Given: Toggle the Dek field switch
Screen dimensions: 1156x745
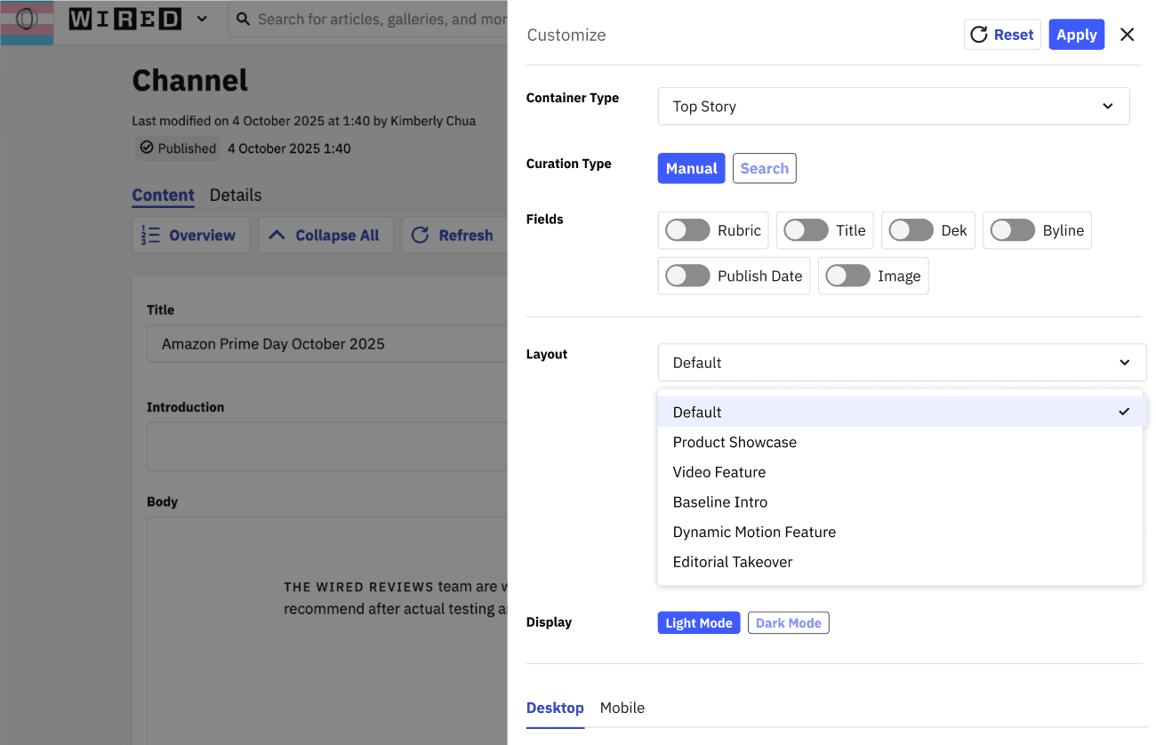Looking at the screenshot, I should pos(911,230).
